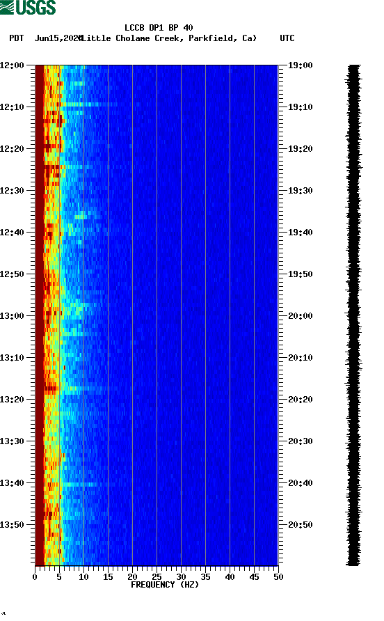Click the 25 Hz frequency tick label

[157, 577]
